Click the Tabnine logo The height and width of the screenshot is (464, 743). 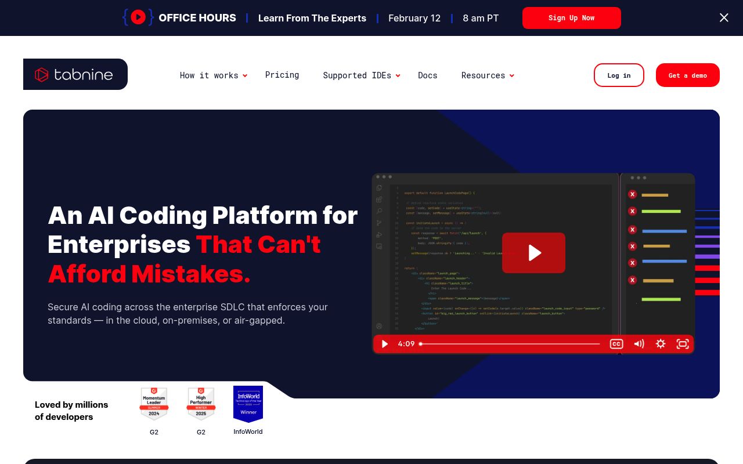click(x=75, y=74)
